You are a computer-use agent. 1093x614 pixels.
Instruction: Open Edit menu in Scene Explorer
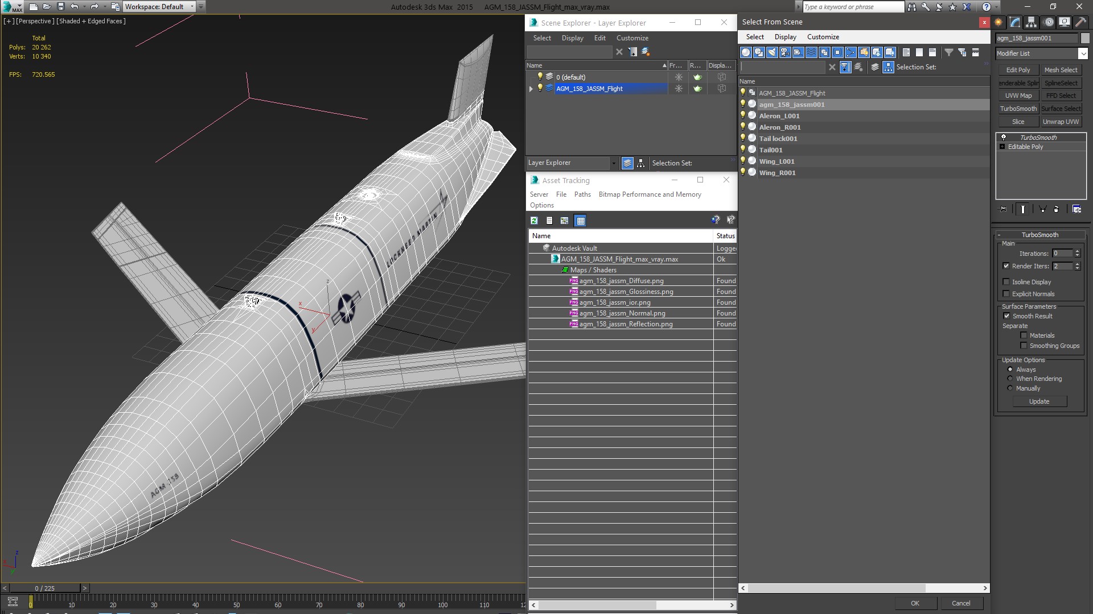[599, 38]
